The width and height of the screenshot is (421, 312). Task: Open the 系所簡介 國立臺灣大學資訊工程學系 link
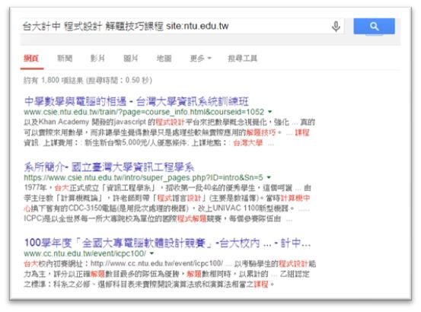click(x=109, y=167)
